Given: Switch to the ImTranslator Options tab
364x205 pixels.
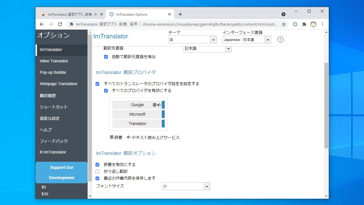Looking at the screenshot, I should click(x=139, y=14).
